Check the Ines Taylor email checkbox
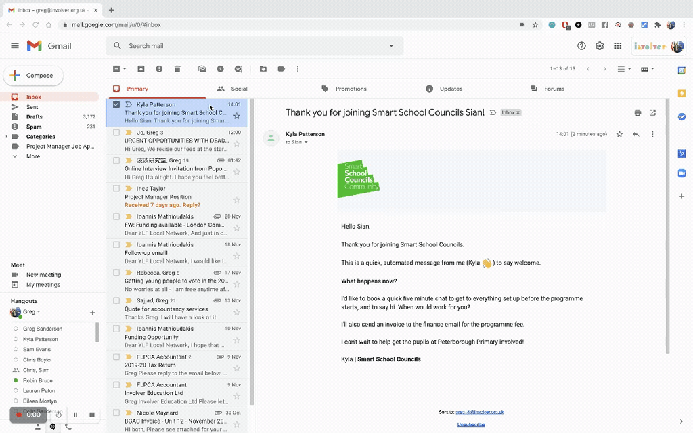693x433 pixels. point(116,188)
